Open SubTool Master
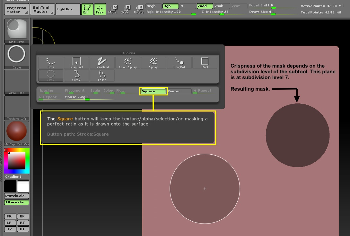This screenshot has width=350, height=236. 42,10
